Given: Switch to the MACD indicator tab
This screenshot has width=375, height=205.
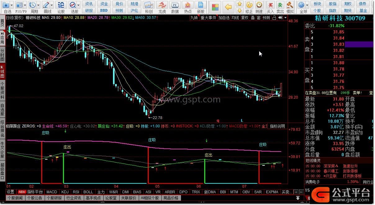Looking at the screenshot, I should [52, 192].
